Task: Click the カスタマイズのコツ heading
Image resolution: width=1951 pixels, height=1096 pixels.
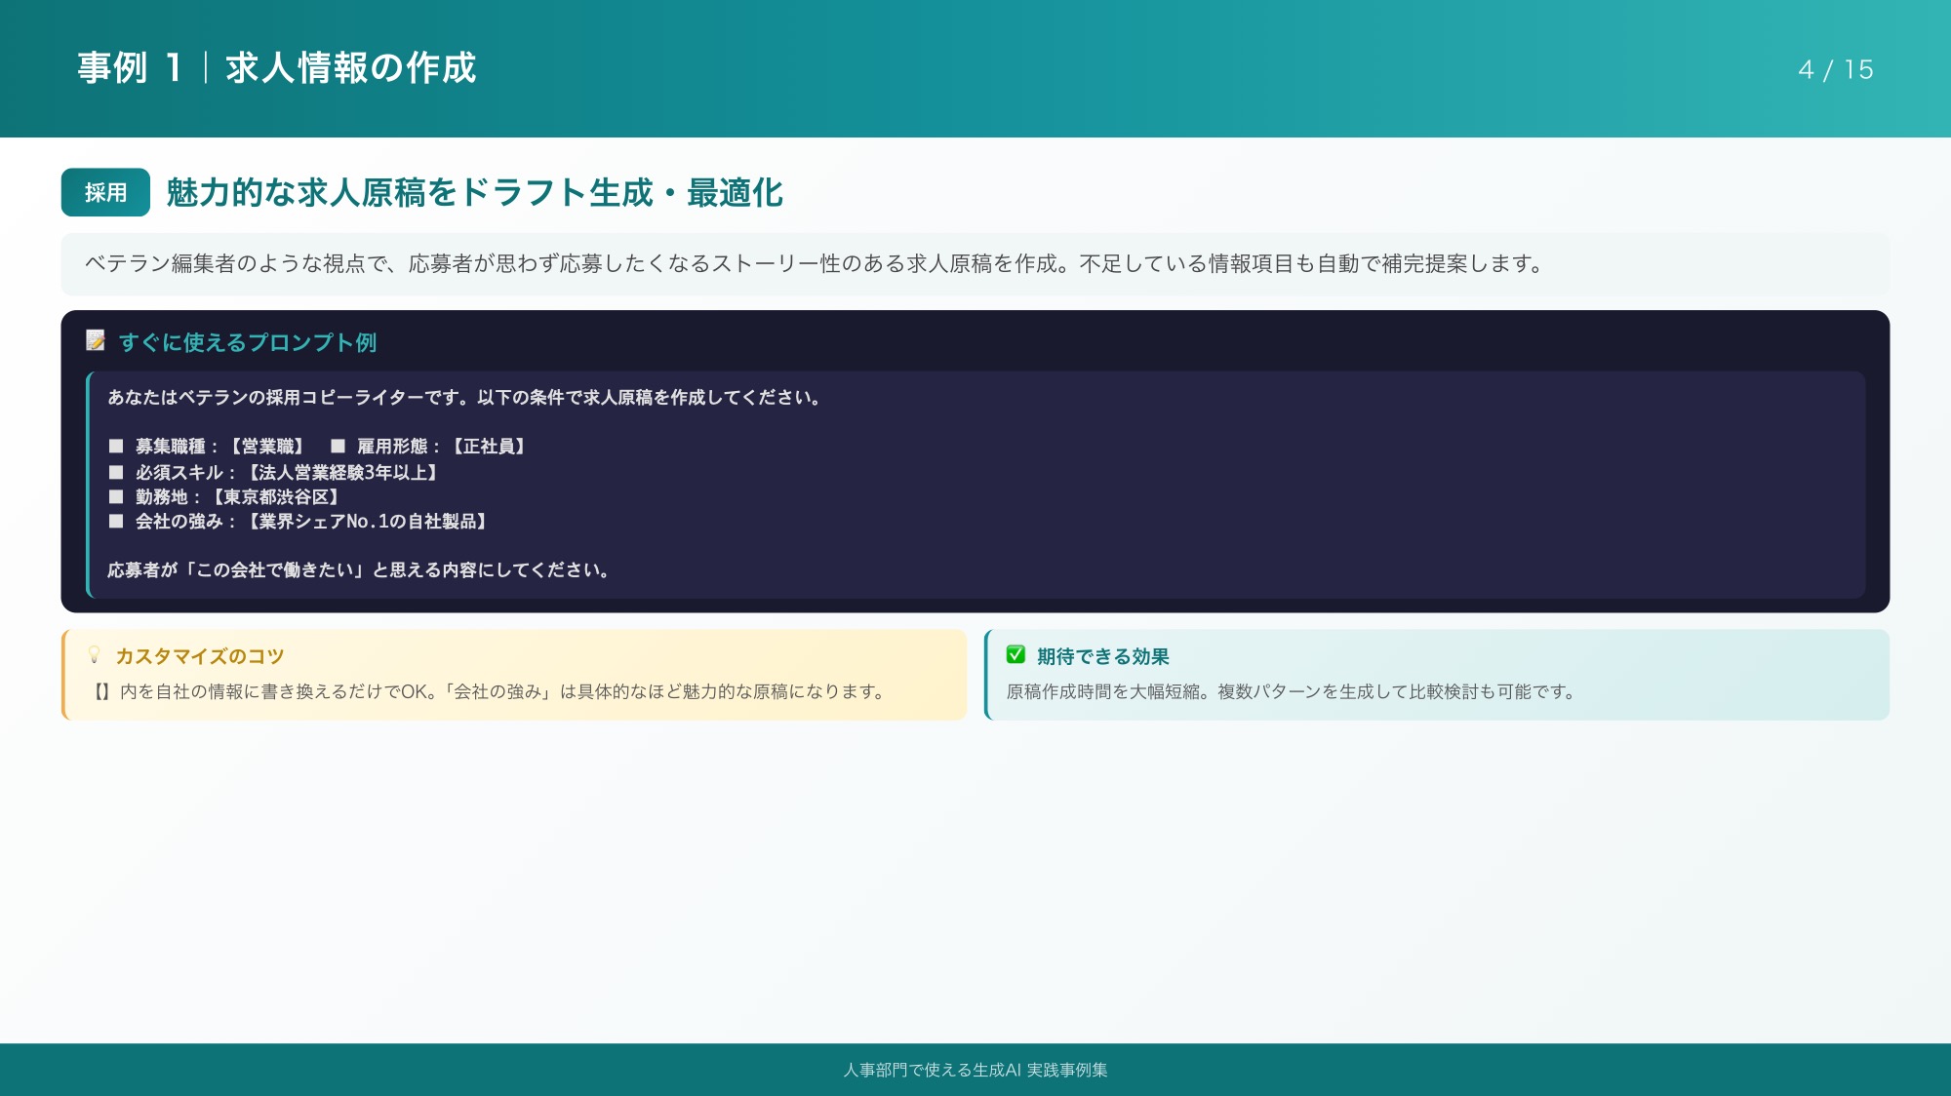Action: click(x=200, y=656)
